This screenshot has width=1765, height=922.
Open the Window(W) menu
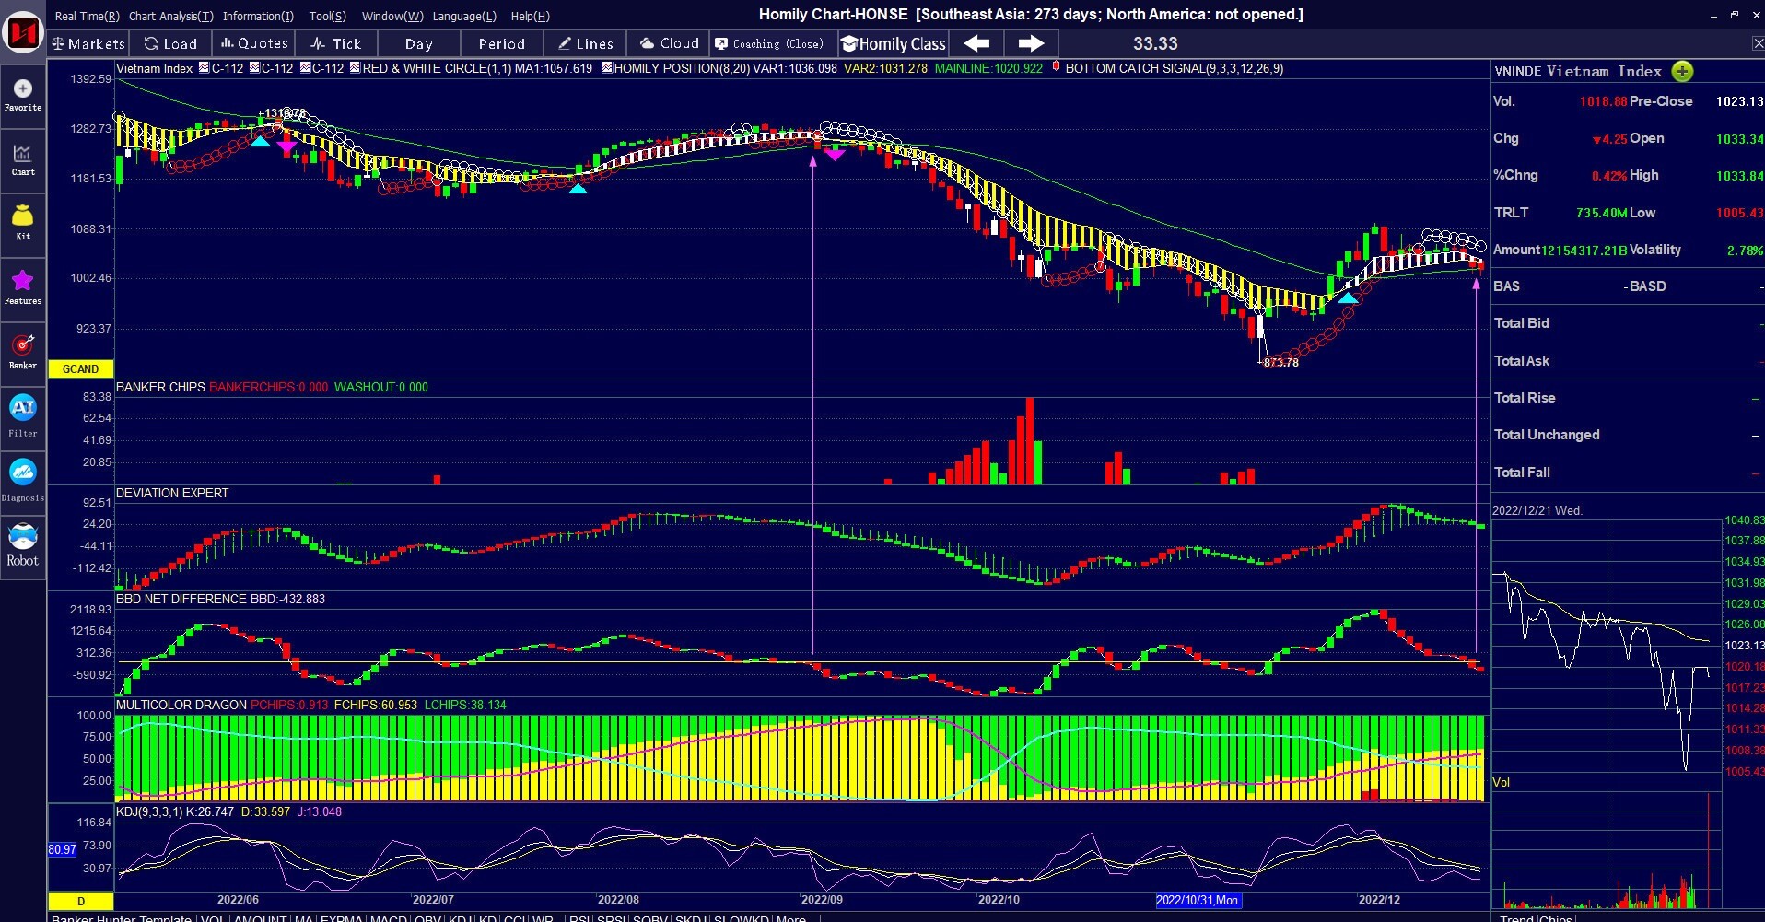click(x=392, y=16)
